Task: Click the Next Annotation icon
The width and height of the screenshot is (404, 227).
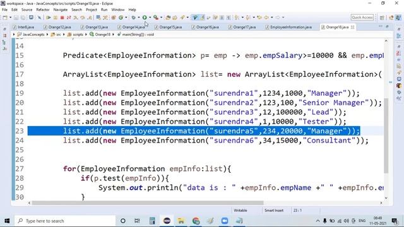Action: (x=237, y=18)
